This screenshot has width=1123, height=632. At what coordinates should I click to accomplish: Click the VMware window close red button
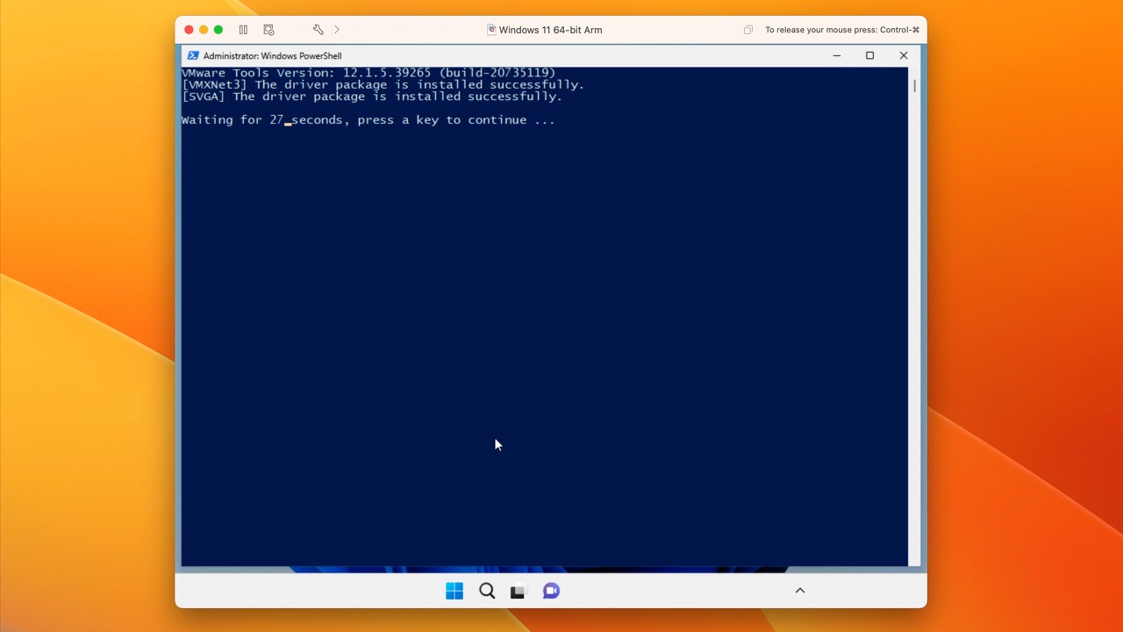click(189, 30)
